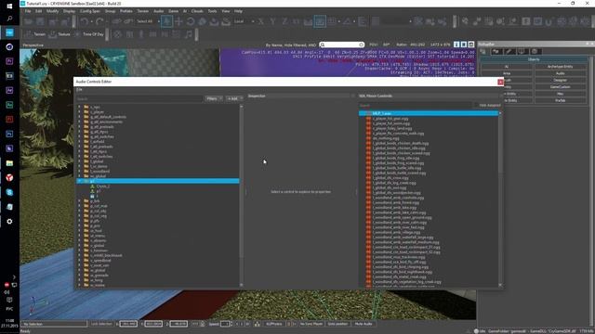
Task: Click the Terrain editor toolbar icon
Action: pyautogui.click(x=34, y=34)
